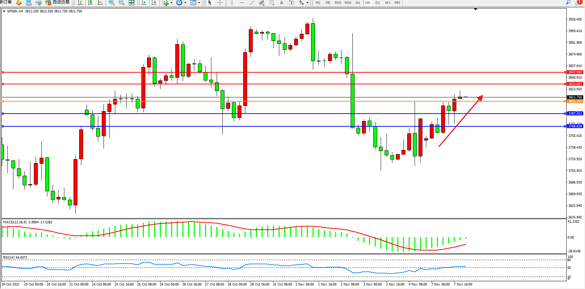Screen dimensions: 585x289
Task: Click the zoom in magnifier icon
Action: click(x=112, y=3)
